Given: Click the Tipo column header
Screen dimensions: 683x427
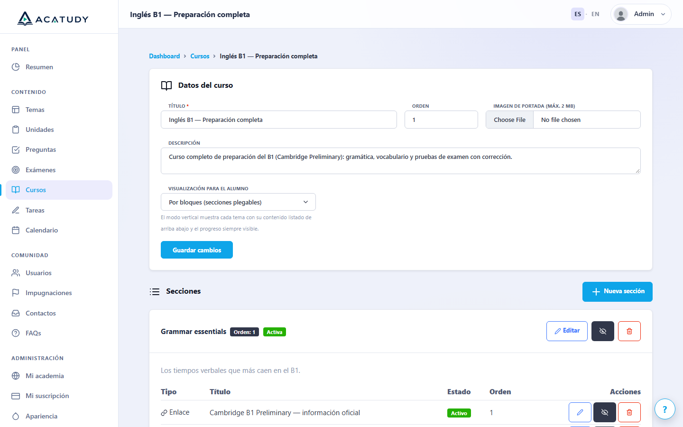Looking at the screenshot, I should (168, 392).
